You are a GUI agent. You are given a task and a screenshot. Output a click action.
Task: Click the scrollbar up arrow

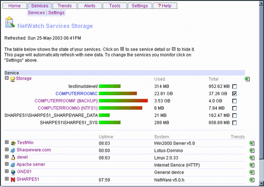tap(262, 4)
